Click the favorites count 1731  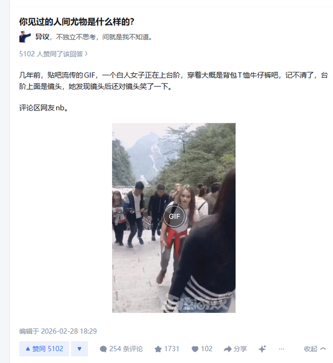[x=171, y=349]
